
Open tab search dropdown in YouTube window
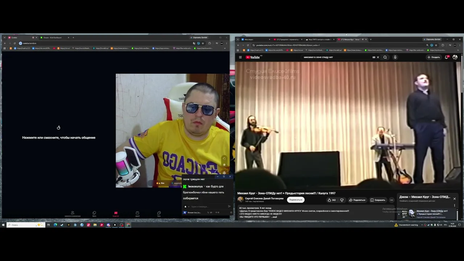238,40
